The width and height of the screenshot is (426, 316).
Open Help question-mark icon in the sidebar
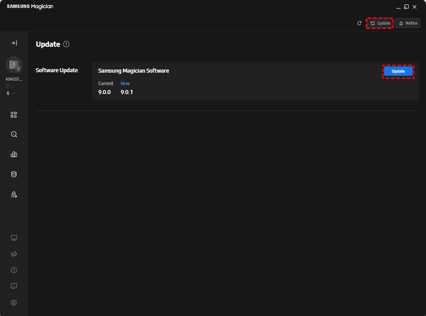pyautogui.click(x=14, y=270)
